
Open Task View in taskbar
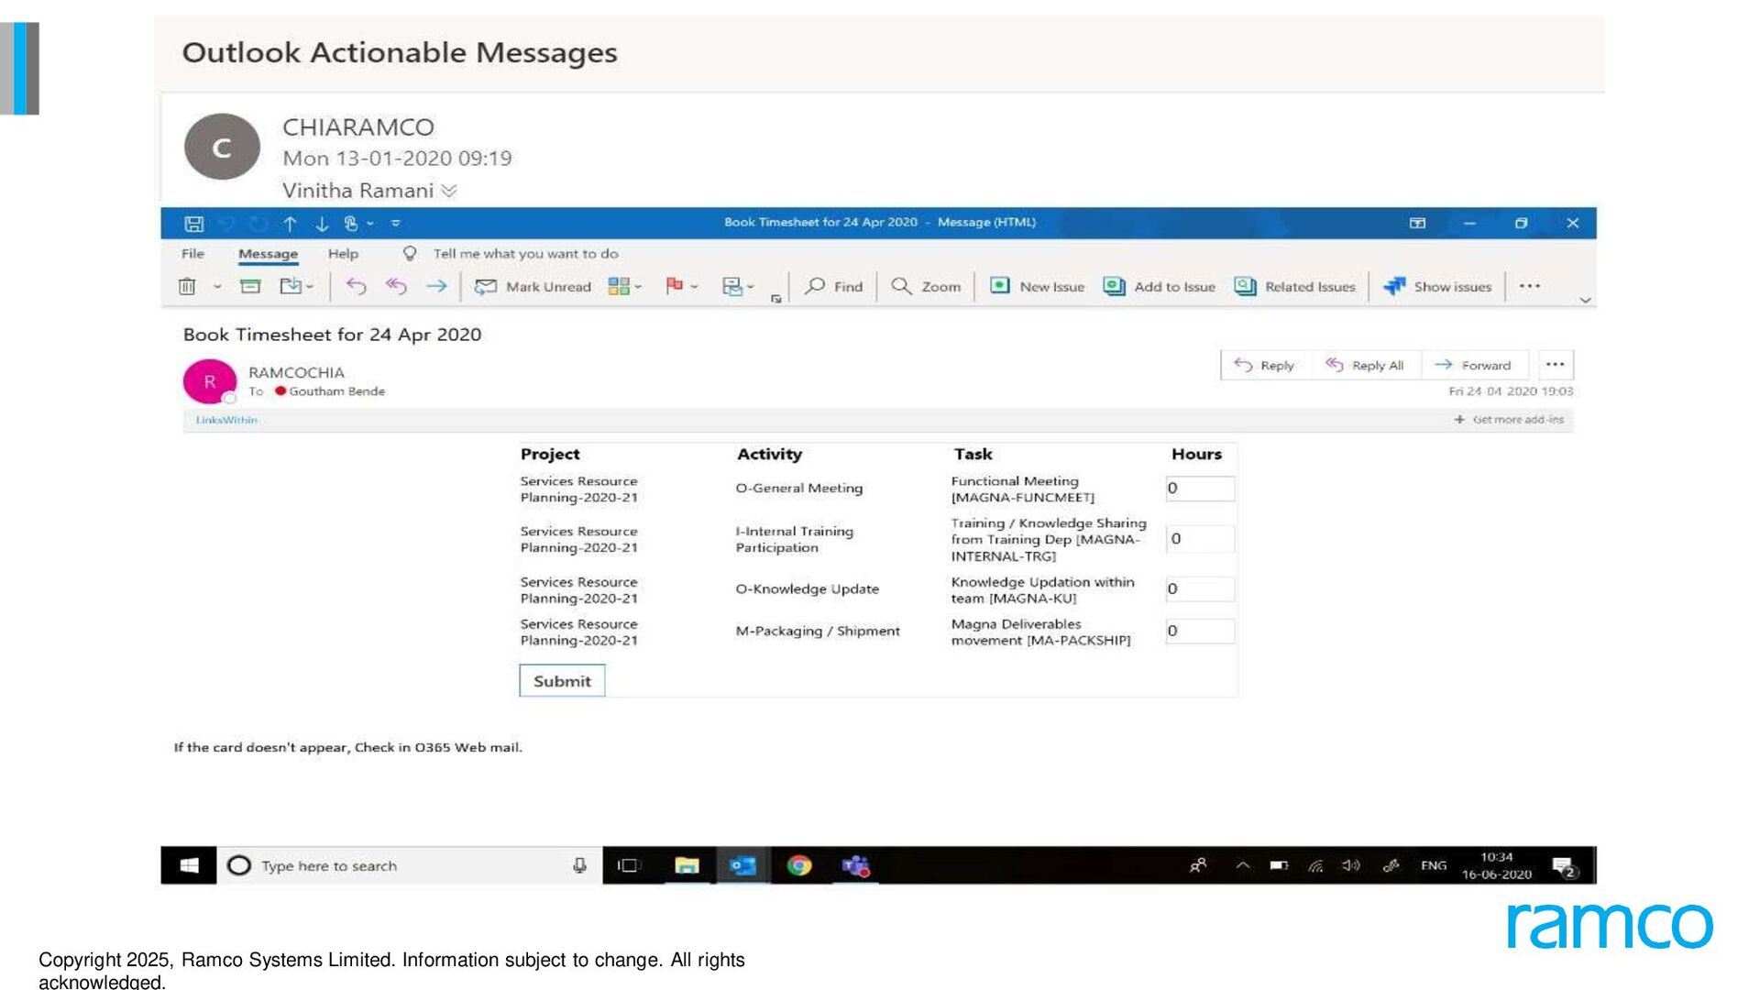(629, 865)
